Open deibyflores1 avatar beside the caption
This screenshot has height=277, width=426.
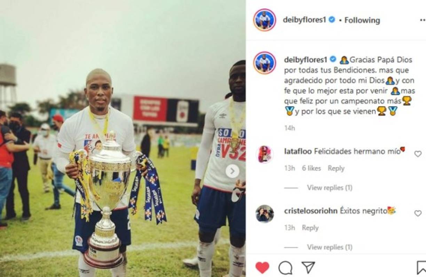point(265,63)
